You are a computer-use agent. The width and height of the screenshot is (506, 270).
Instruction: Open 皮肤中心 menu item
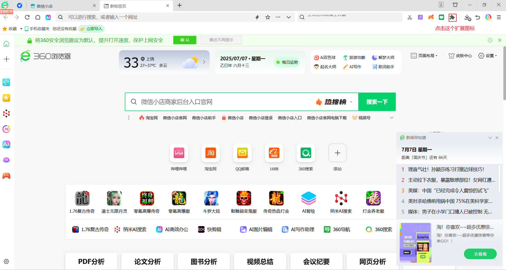[460, 56]
